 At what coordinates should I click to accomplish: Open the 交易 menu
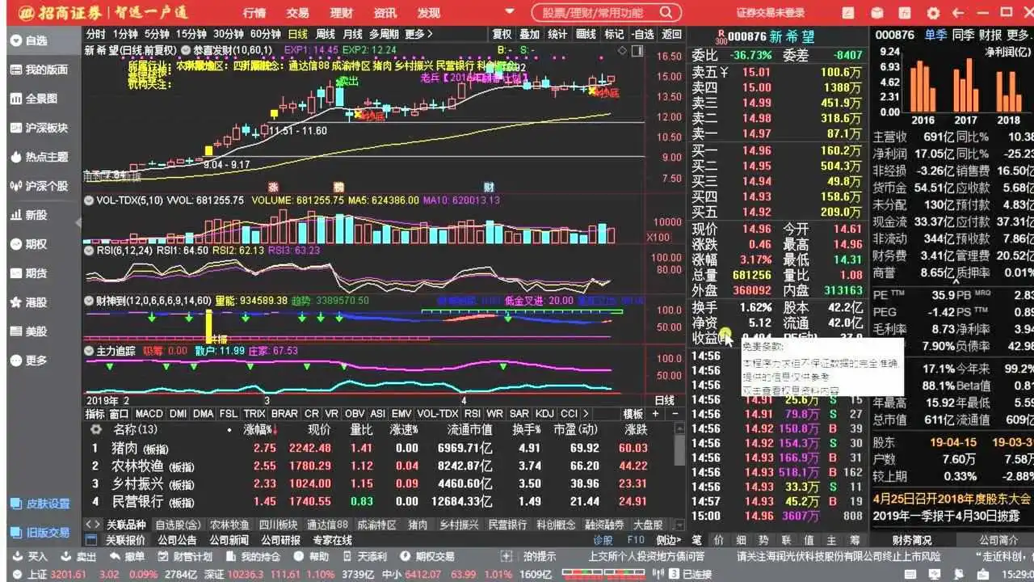coord(298,13)
